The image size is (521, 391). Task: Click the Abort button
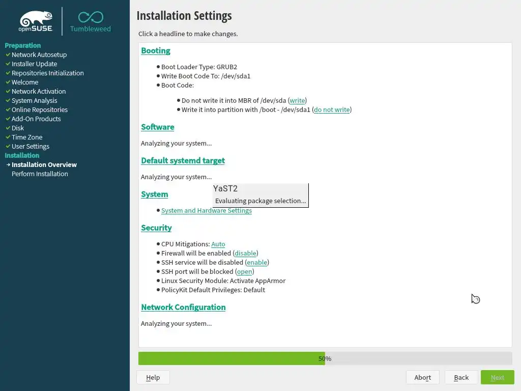point(422,377)
